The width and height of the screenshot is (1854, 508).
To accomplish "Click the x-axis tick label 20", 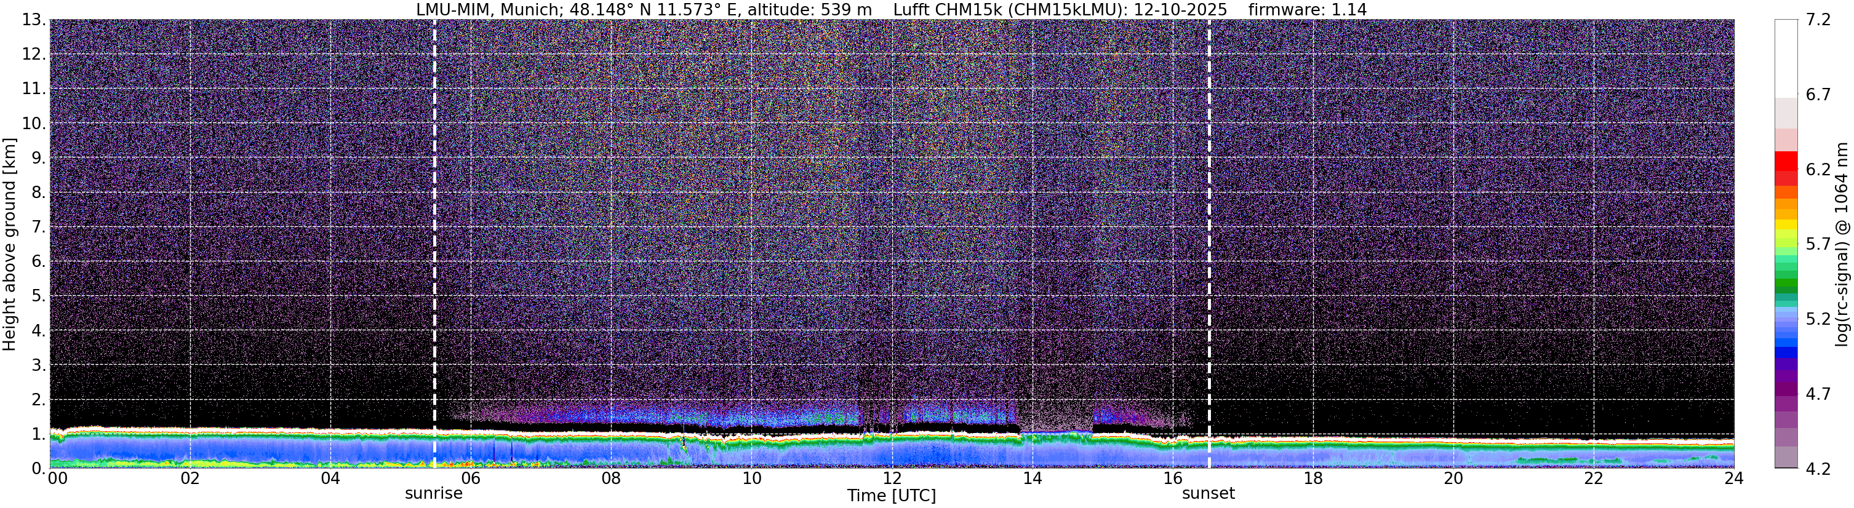I will click(1453, 479).
